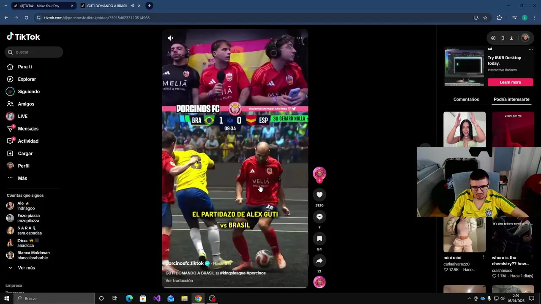Open the phone app icon in top pill
Image resolution: width=541 pixels, height=304 pixels.
tap(502, 38)
